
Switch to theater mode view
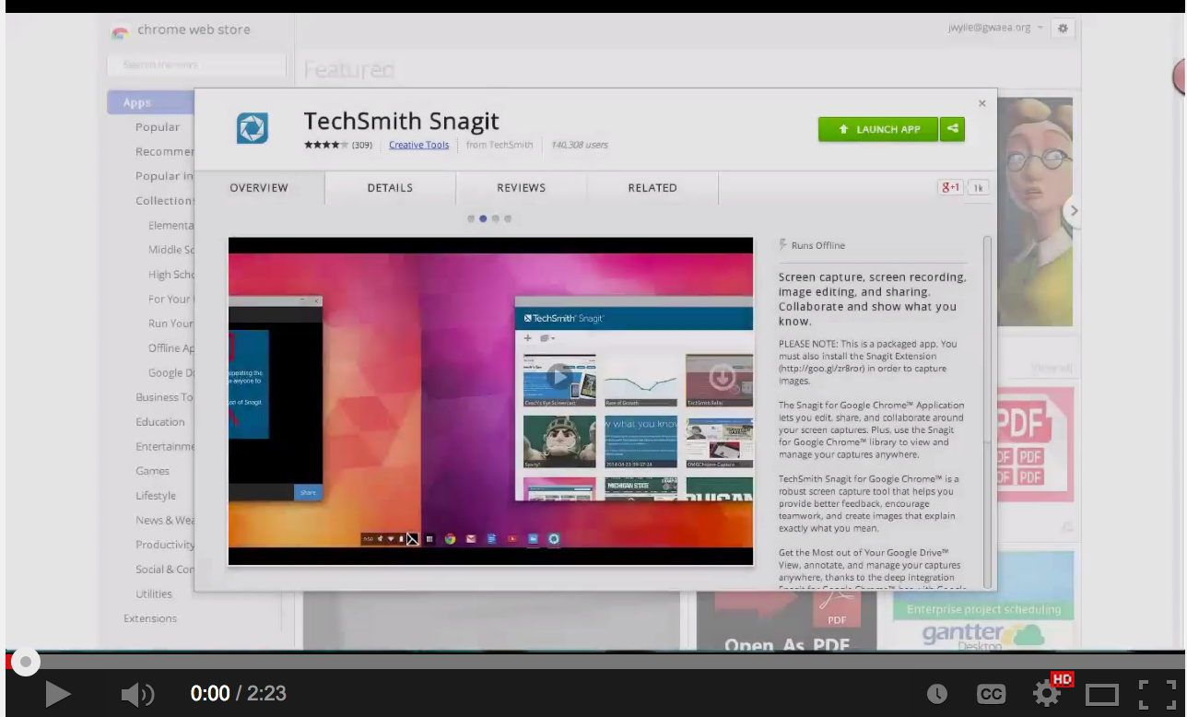pyautogui.click(x=1102, y=694)
